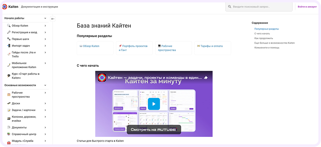Click the Начало работы section title
This screenshot has height=147, width=321.
(14, 18)
